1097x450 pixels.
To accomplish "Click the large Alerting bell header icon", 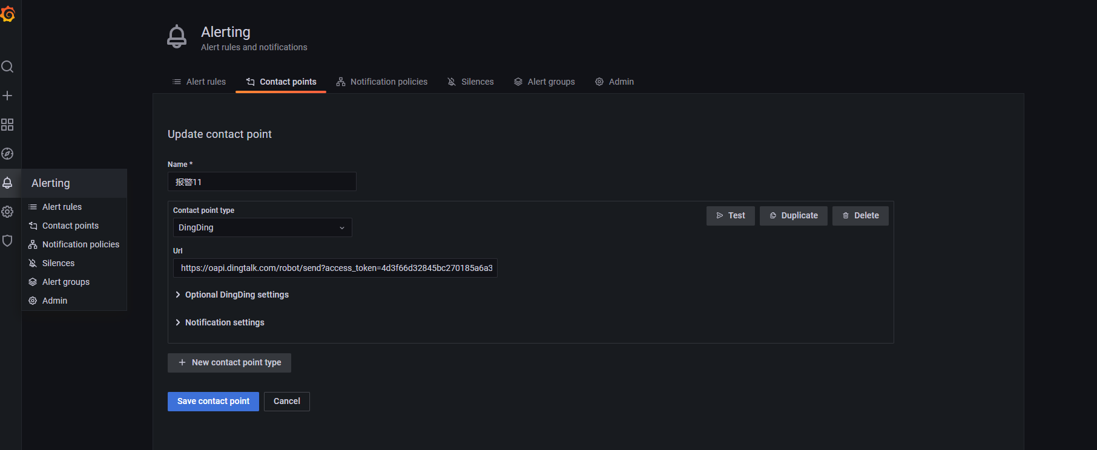I will tap(177, 37).
